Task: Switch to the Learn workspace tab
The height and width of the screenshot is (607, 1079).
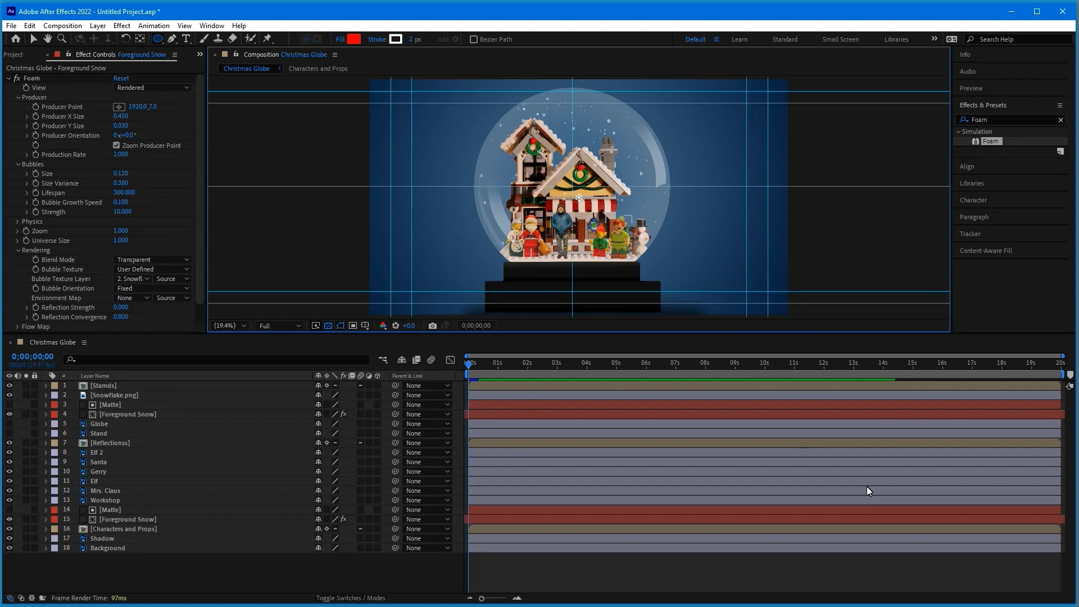Action: pos(739,39)
